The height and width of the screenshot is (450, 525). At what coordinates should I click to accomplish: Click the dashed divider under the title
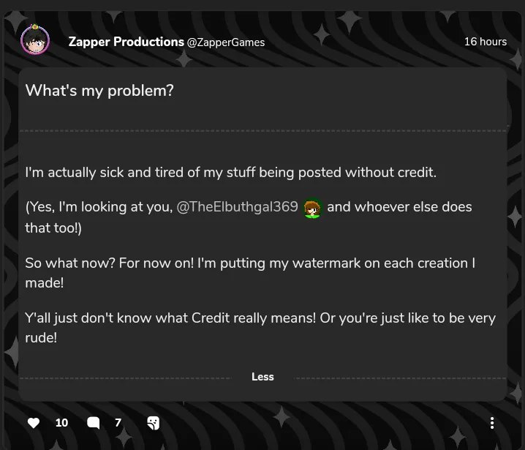(262, 131)
